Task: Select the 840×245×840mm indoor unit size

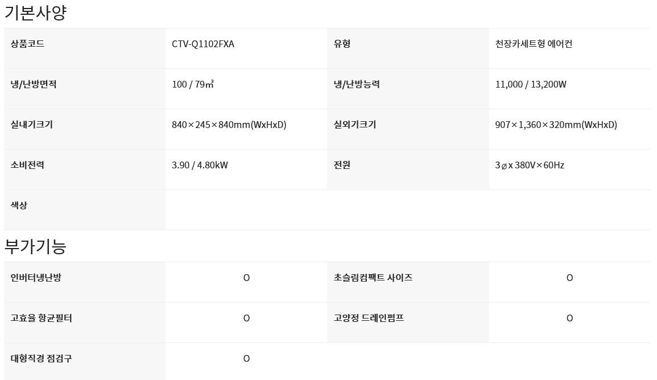Action: click(x=229, y=125)
